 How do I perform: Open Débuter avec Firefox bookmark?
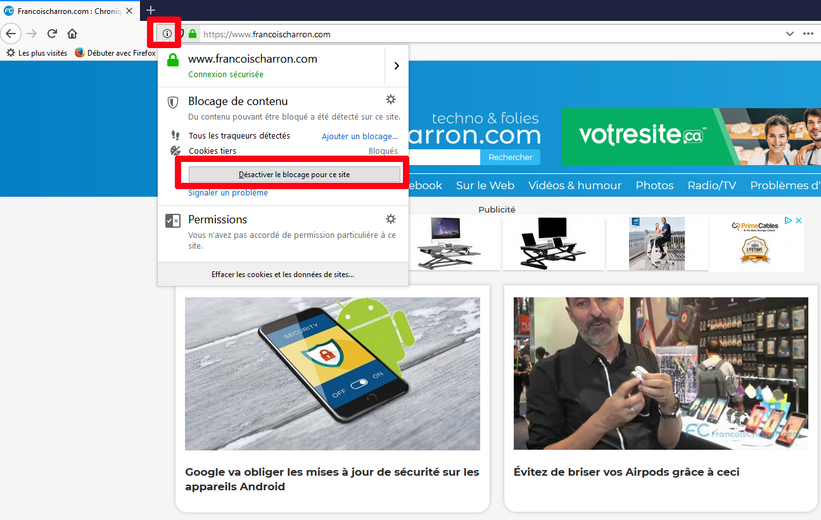point(115,53)
